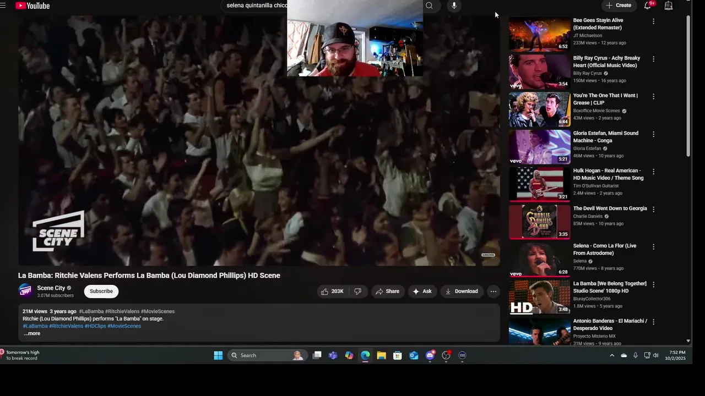Open Outlook from the taskbar

tap(414, 355)
